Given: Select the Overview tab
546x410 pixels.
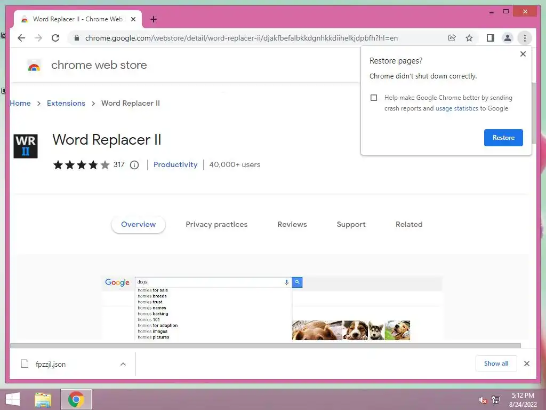Looking at the screenshot, I should (138, 225).
